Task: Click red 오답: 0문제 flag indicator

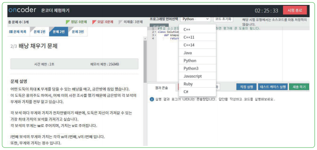Action: pyautogui.click(x=103, y=22)
